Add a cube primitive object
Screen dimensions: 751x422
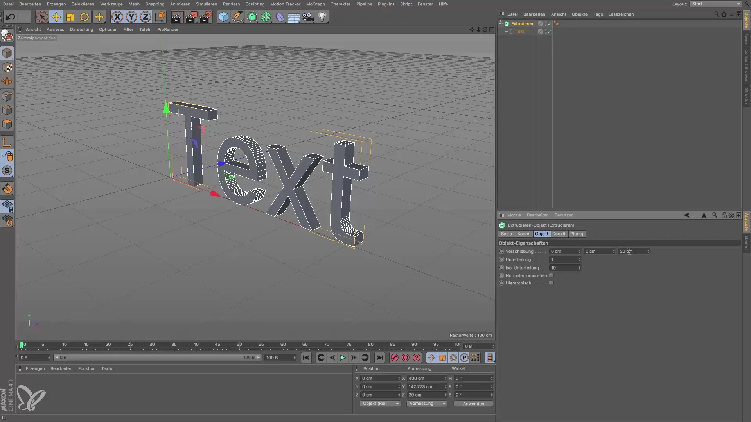(223, 17)
